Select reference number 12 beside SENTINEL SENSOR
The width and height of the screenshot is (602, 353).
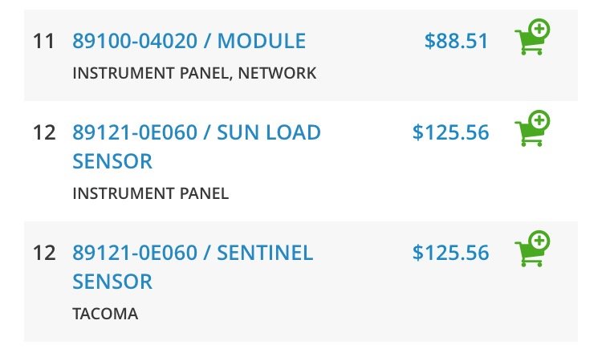[44, 254]
